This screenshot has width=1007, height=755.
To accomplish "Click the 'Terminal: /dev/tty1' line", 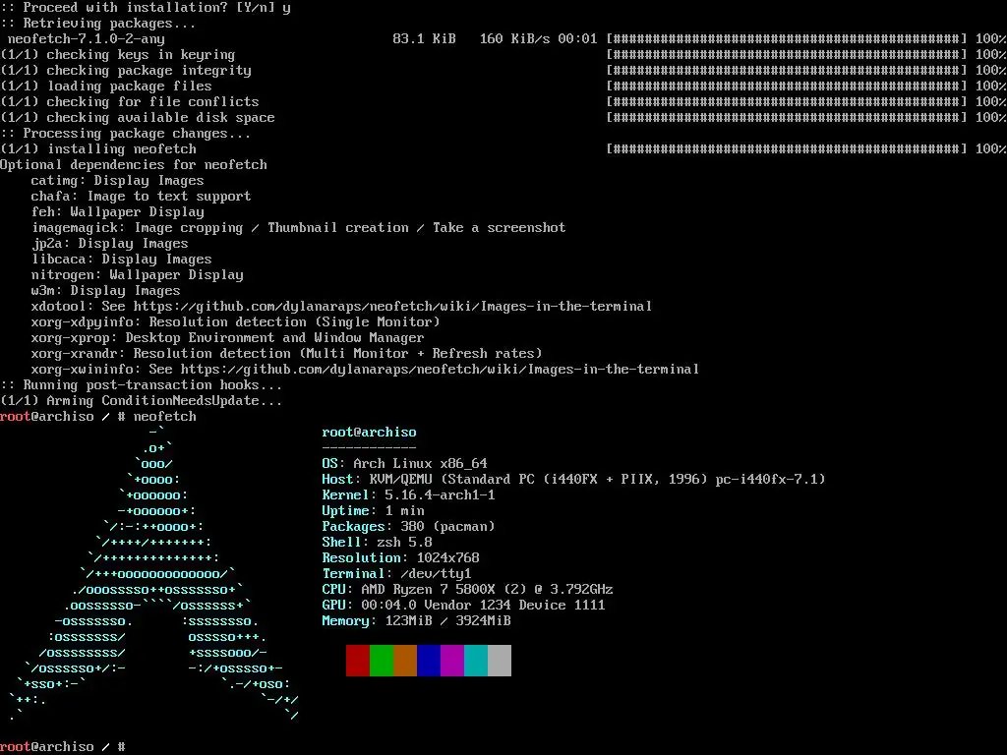I will point(397,573).
